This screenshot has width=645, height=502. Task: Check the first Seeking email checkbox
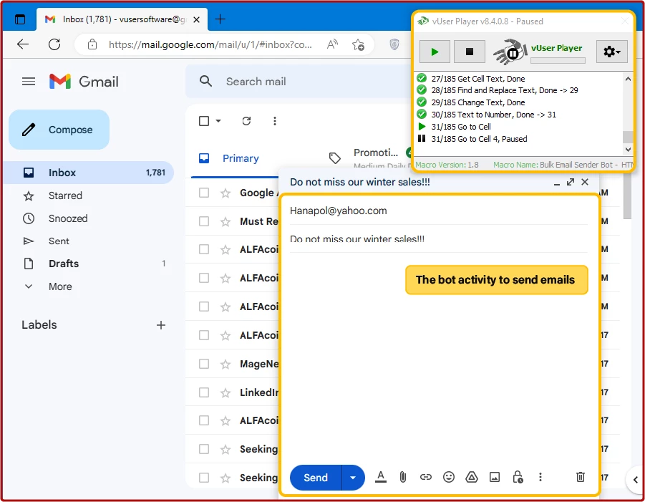(x=204, y=449)
